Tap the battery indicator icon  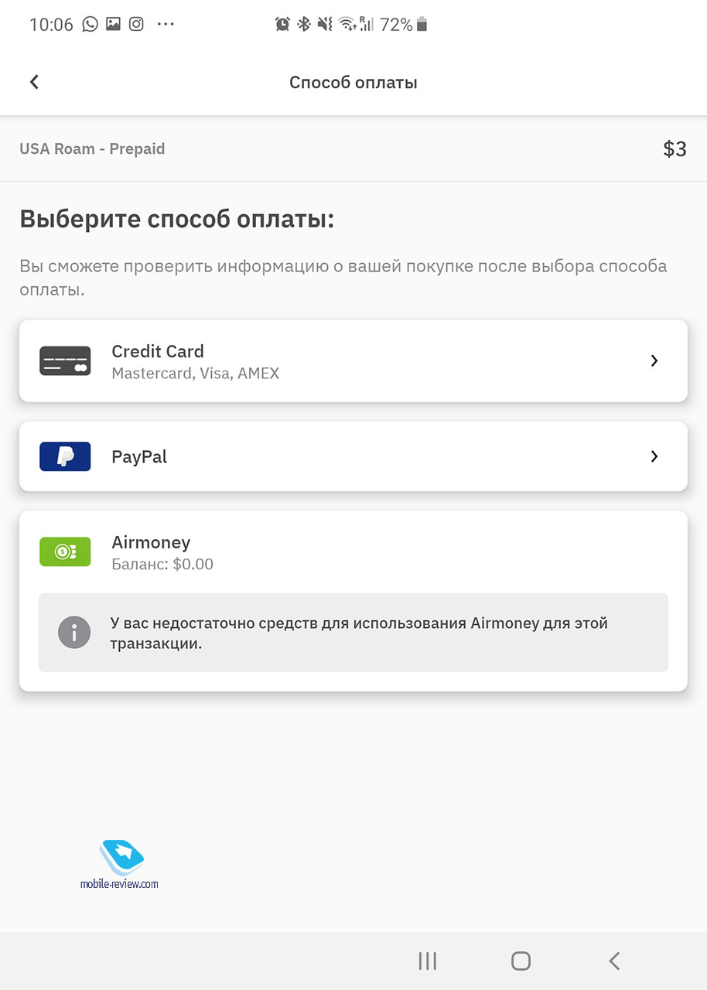tap(422, 25)
